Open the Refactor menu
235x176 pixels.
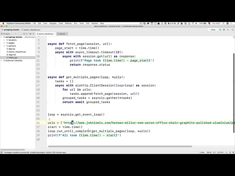coord(68,23)
